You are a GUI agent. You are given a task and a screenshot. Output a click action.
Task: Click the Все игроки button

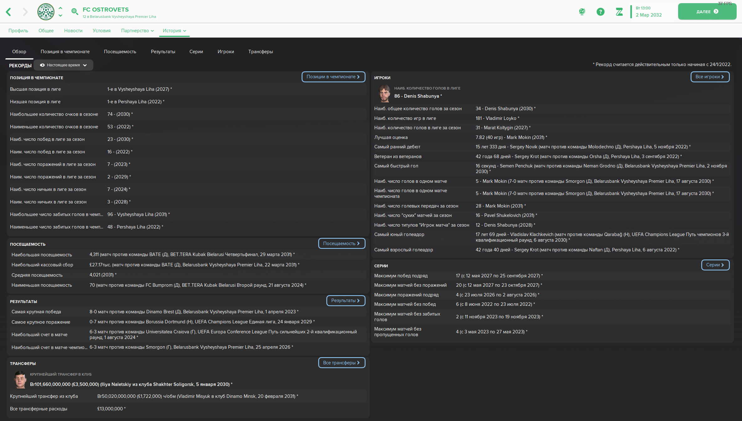pyautogui.click(x=710, y=77)
